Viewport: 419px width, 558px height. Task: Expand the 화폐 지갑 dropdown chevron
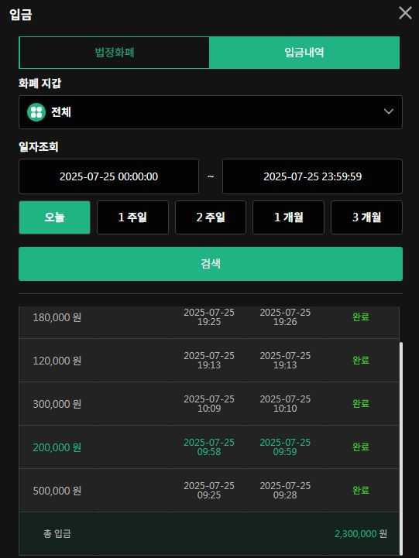point(388,111)
